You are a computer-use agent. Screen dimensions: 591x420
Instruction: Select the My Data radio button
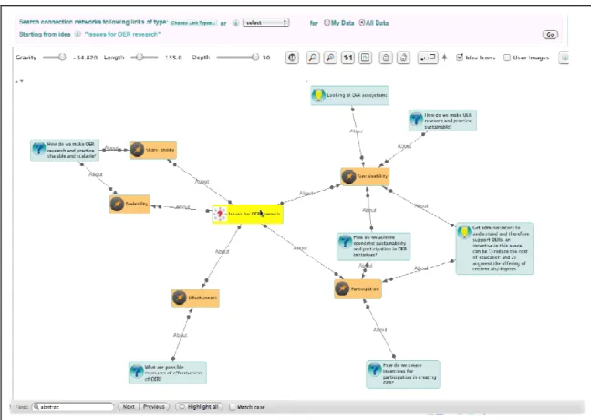[327, 23]
